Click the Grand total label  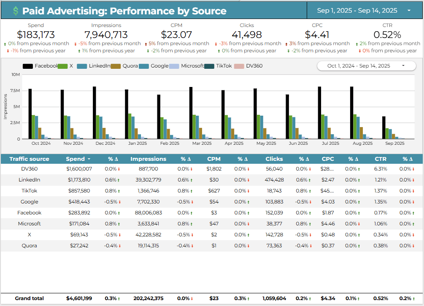click(29, 298)
